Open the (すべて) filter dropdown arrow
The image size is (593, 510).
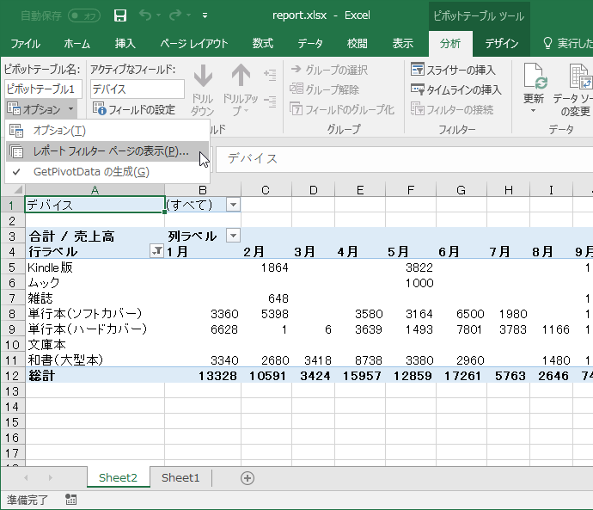click(x=234, y=205)
